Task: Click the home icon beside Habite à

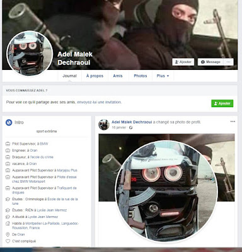Action: tap(8, 224)
